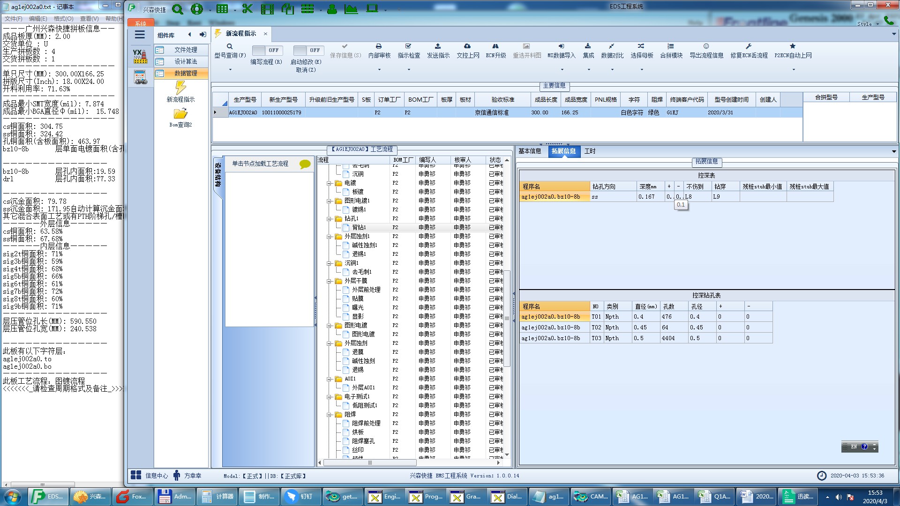Screen dimensions: 900x506
Task: Collapse the 外层干膜 tree folder
Action: point(329,281)
